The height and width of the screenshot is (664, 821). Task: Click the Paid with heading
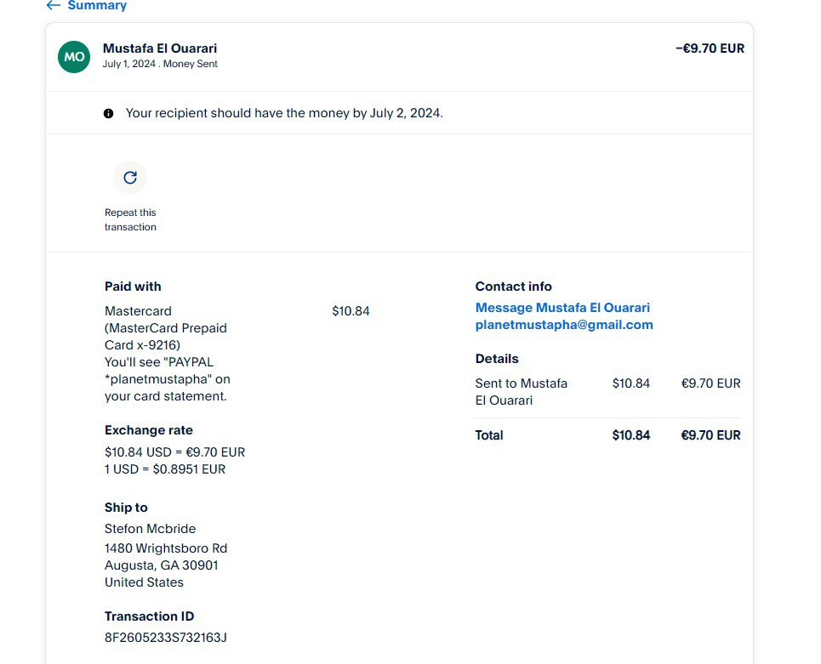point(133,287)
